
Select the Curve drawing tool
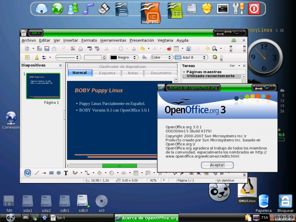tap(75, 173)
